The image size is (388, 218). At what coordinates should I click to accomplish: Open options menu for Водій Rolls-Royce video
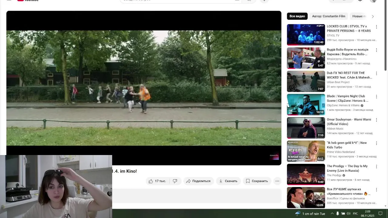click(x=376, y=50)
